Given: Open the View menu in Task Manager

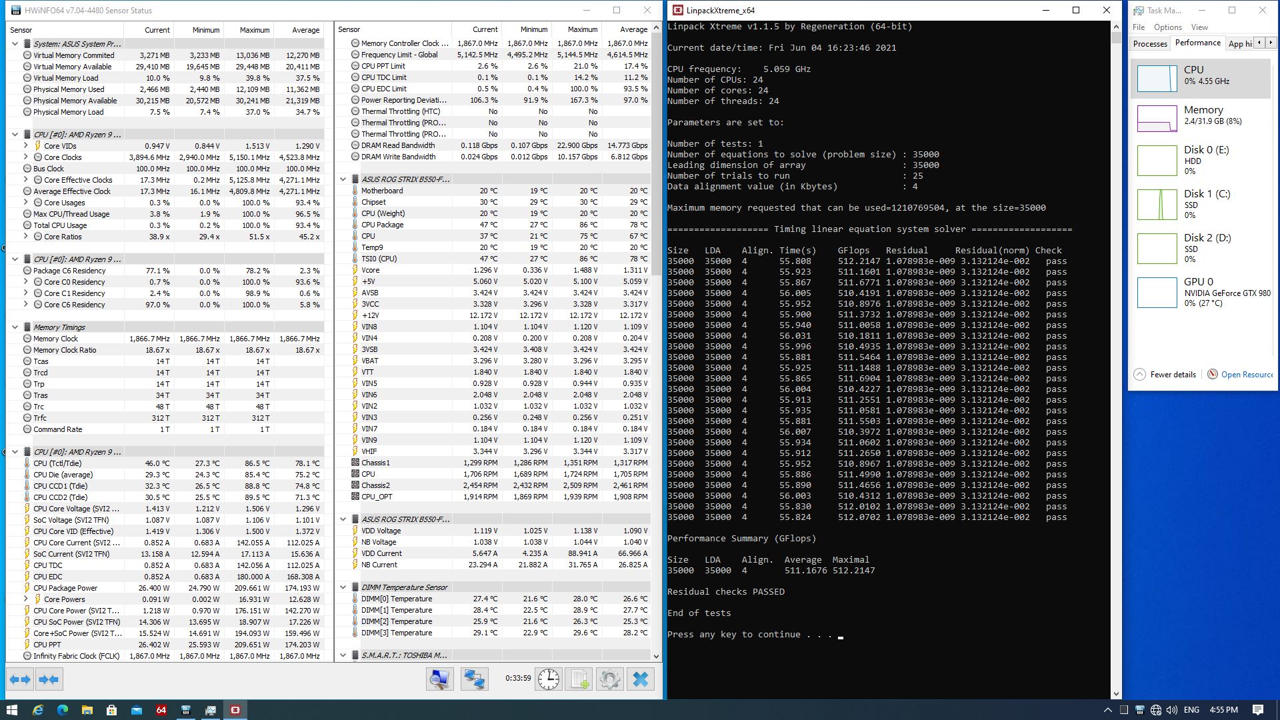Looking at the screenshot, I should (x=1199, y=27).
